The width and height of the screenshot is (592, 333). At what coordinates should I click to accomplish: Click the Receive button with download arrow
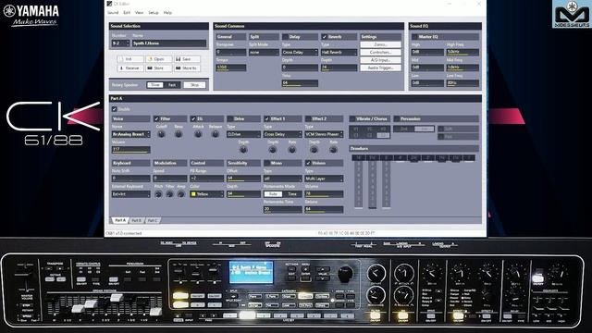pyautogui.click(x=130, y=68)
